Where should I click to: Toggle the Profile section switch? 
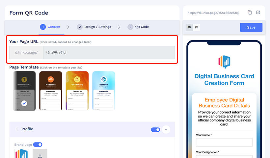[x=155, y=130]
